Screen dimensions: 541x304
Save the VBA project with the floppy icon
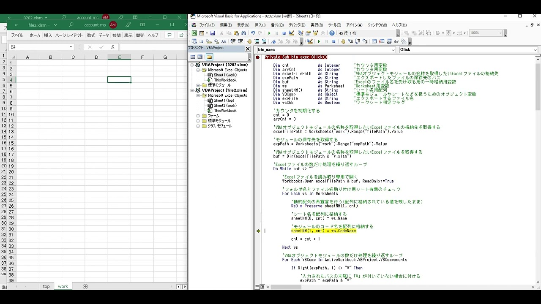(x=212, y=33)
